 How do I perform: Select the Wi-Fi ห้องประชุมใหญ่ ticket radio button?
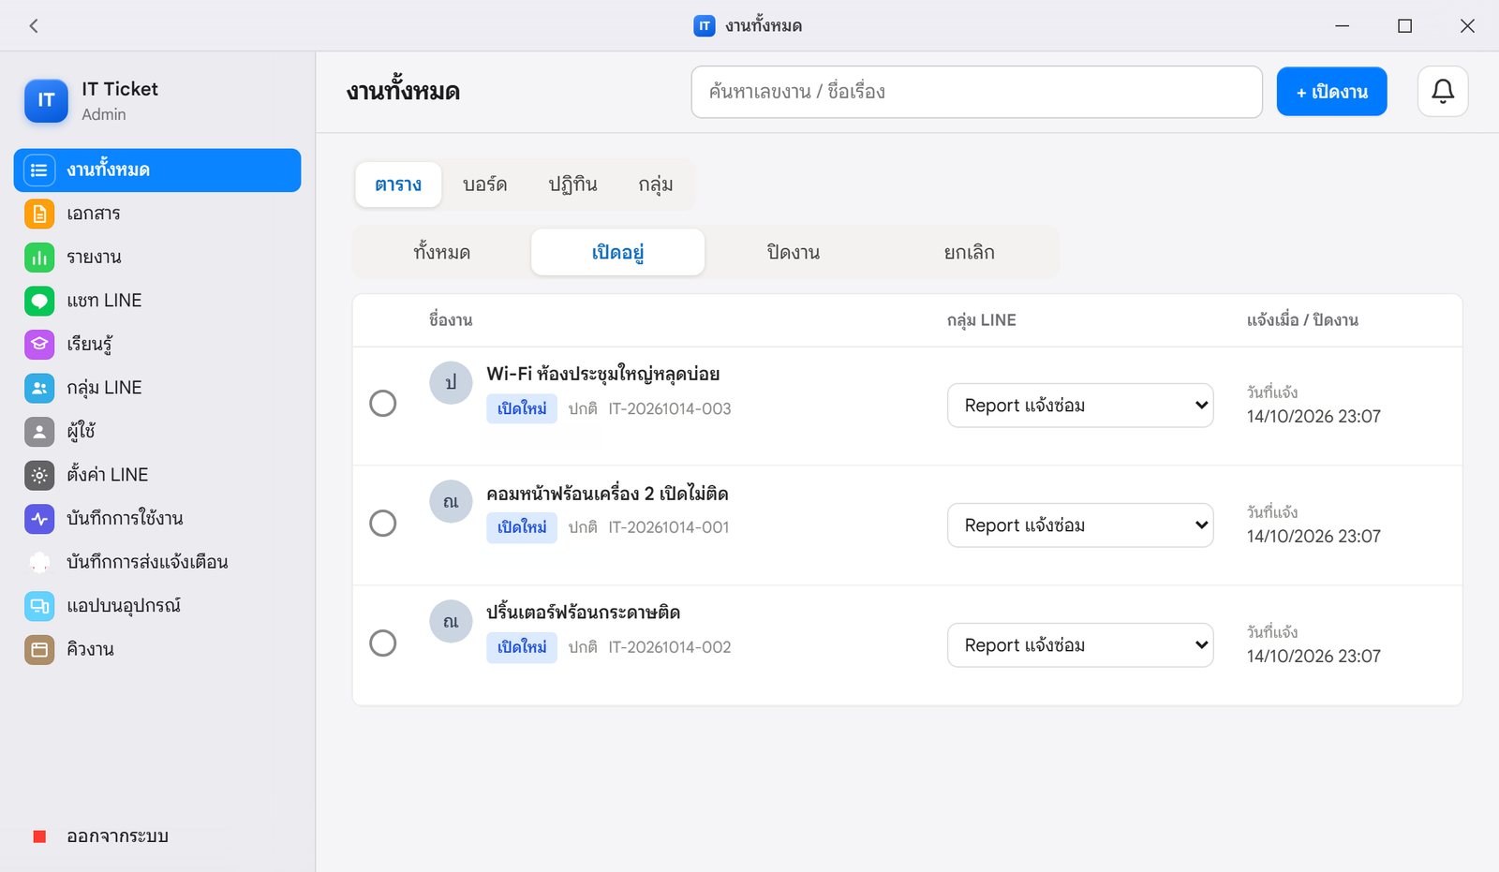coord(382,404)
